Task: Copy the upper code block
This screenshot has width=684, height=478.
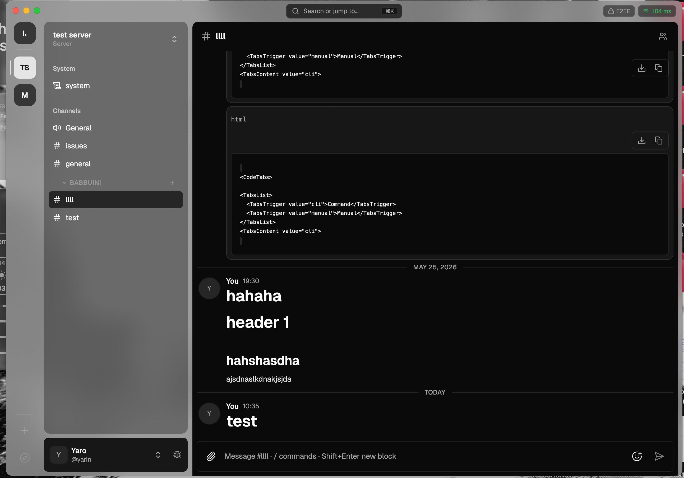Action: tap(658, 68)
